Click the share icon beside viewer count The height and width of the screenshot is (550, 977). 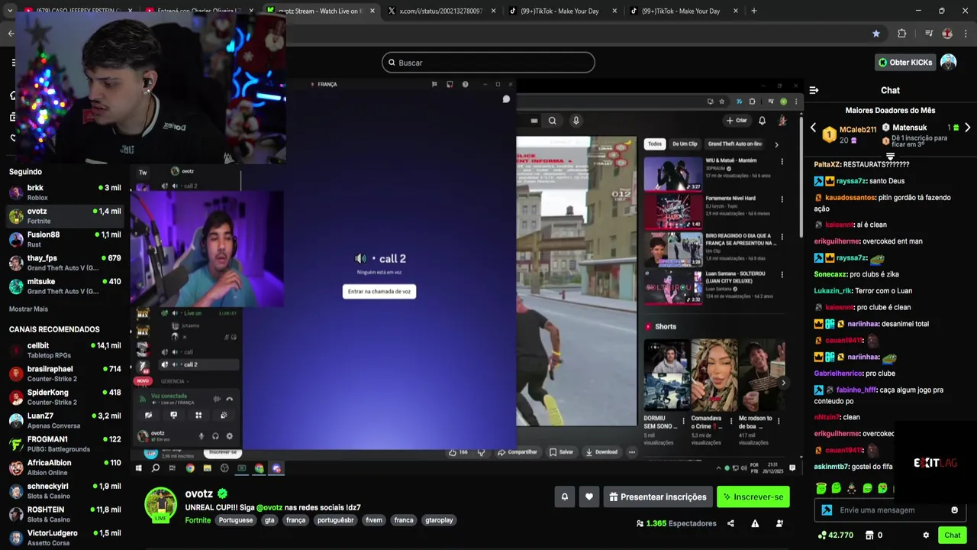pyautogui.click(x=730, y=523)
